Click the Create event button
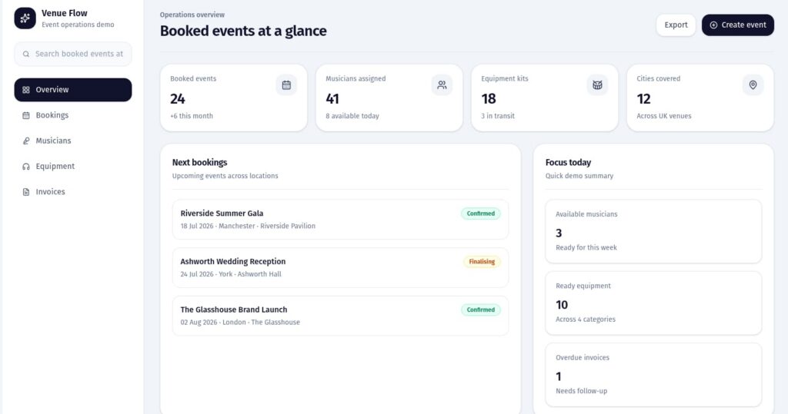Viewport: 788px width, 414px height. 737,25
